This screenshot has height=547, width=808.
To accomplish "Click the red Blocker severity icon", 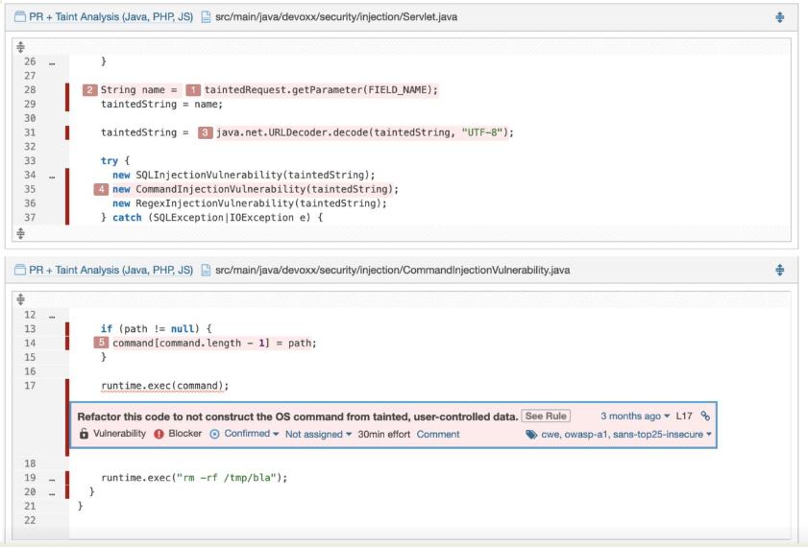I will (x=159, y=434).
